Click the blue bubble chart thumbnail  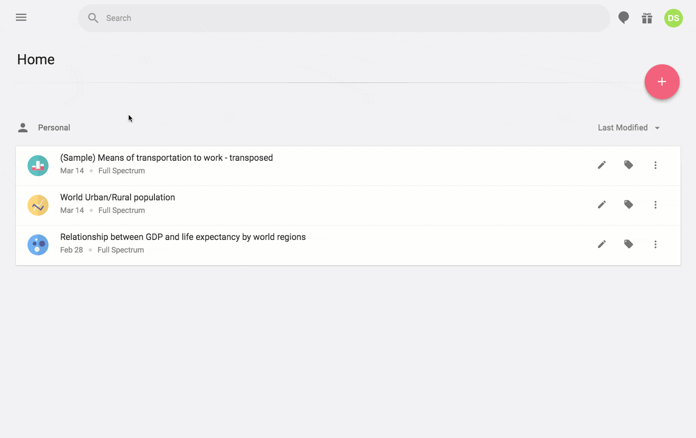[38, 245]
